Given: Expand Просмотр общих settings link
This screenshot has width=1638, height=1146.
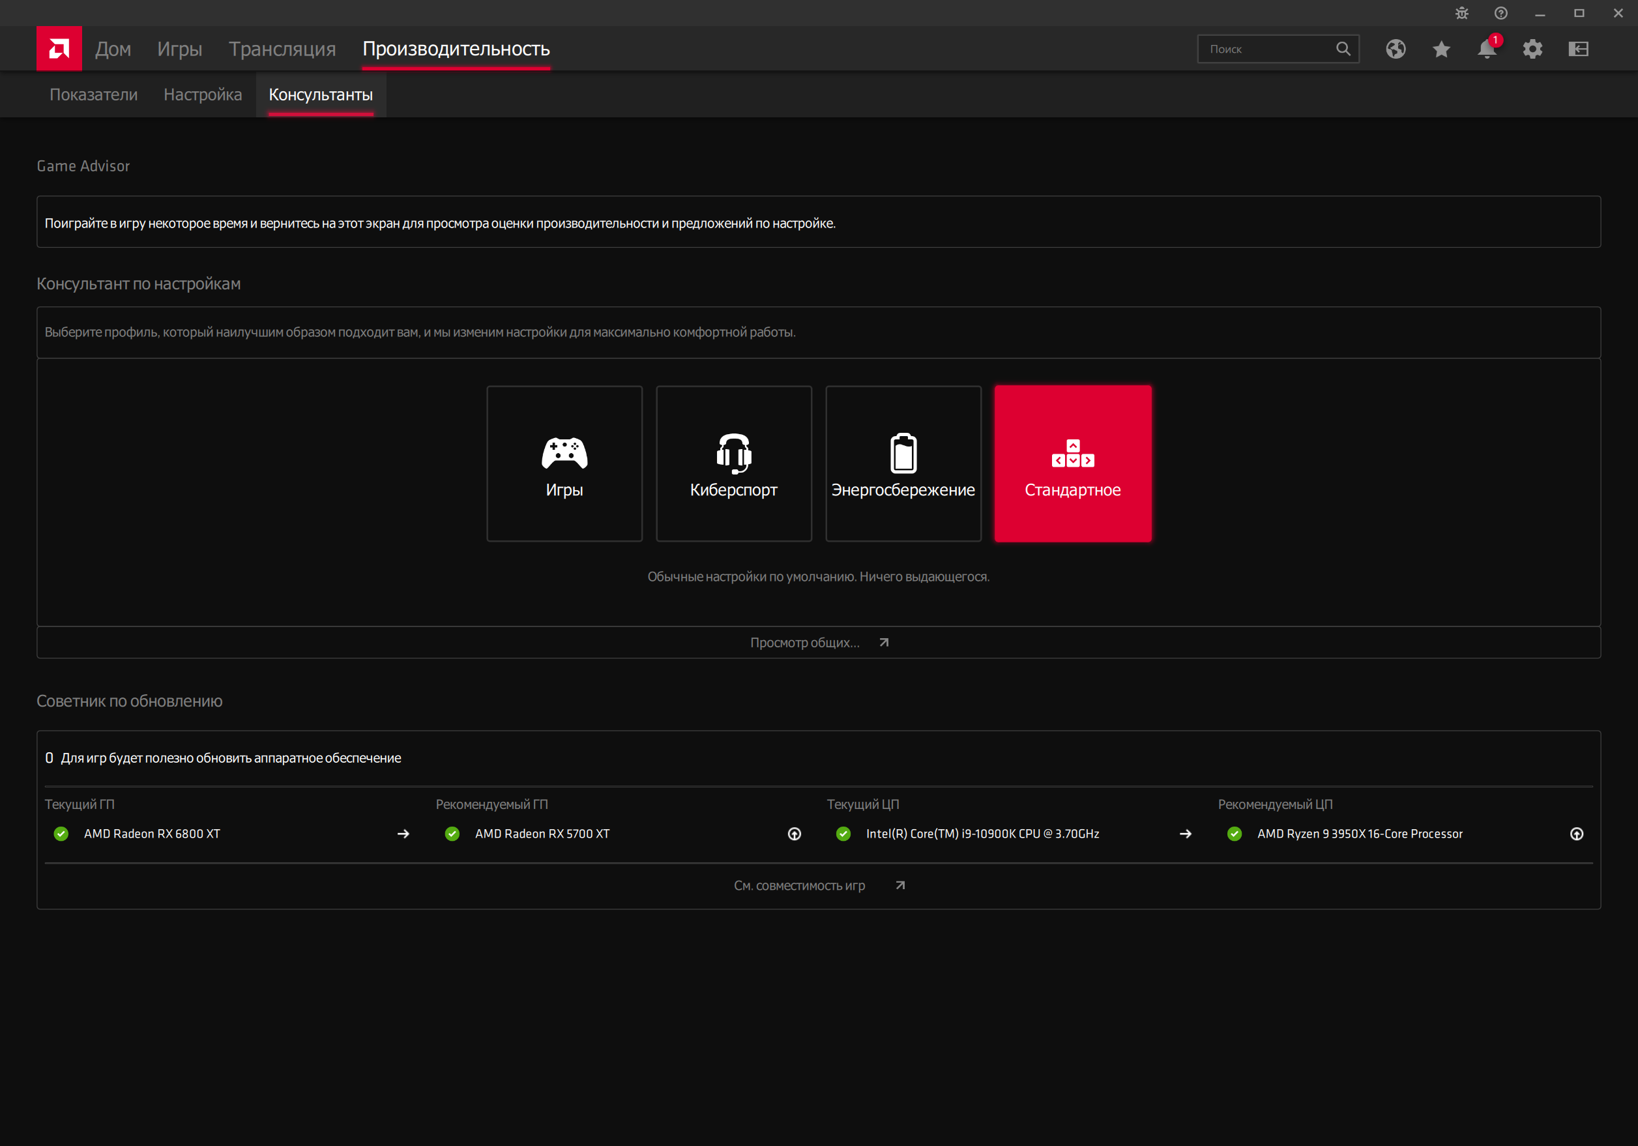Looking at the screenshot, I should [818, 642].
